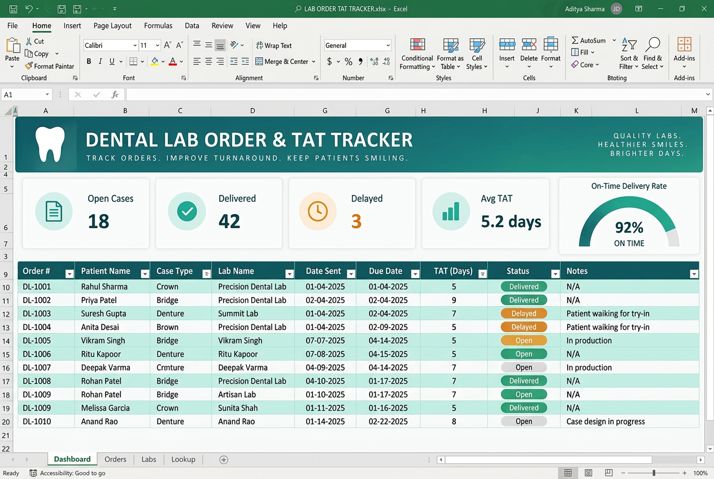
Task: Click Format cells icon in Cells group
Action: [x=551, y=45]
